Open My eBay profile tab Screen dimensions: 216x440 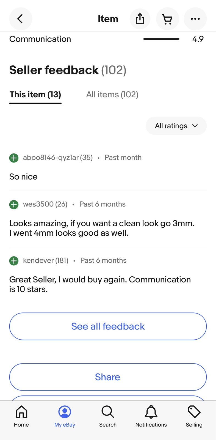(x=65, y=416)
